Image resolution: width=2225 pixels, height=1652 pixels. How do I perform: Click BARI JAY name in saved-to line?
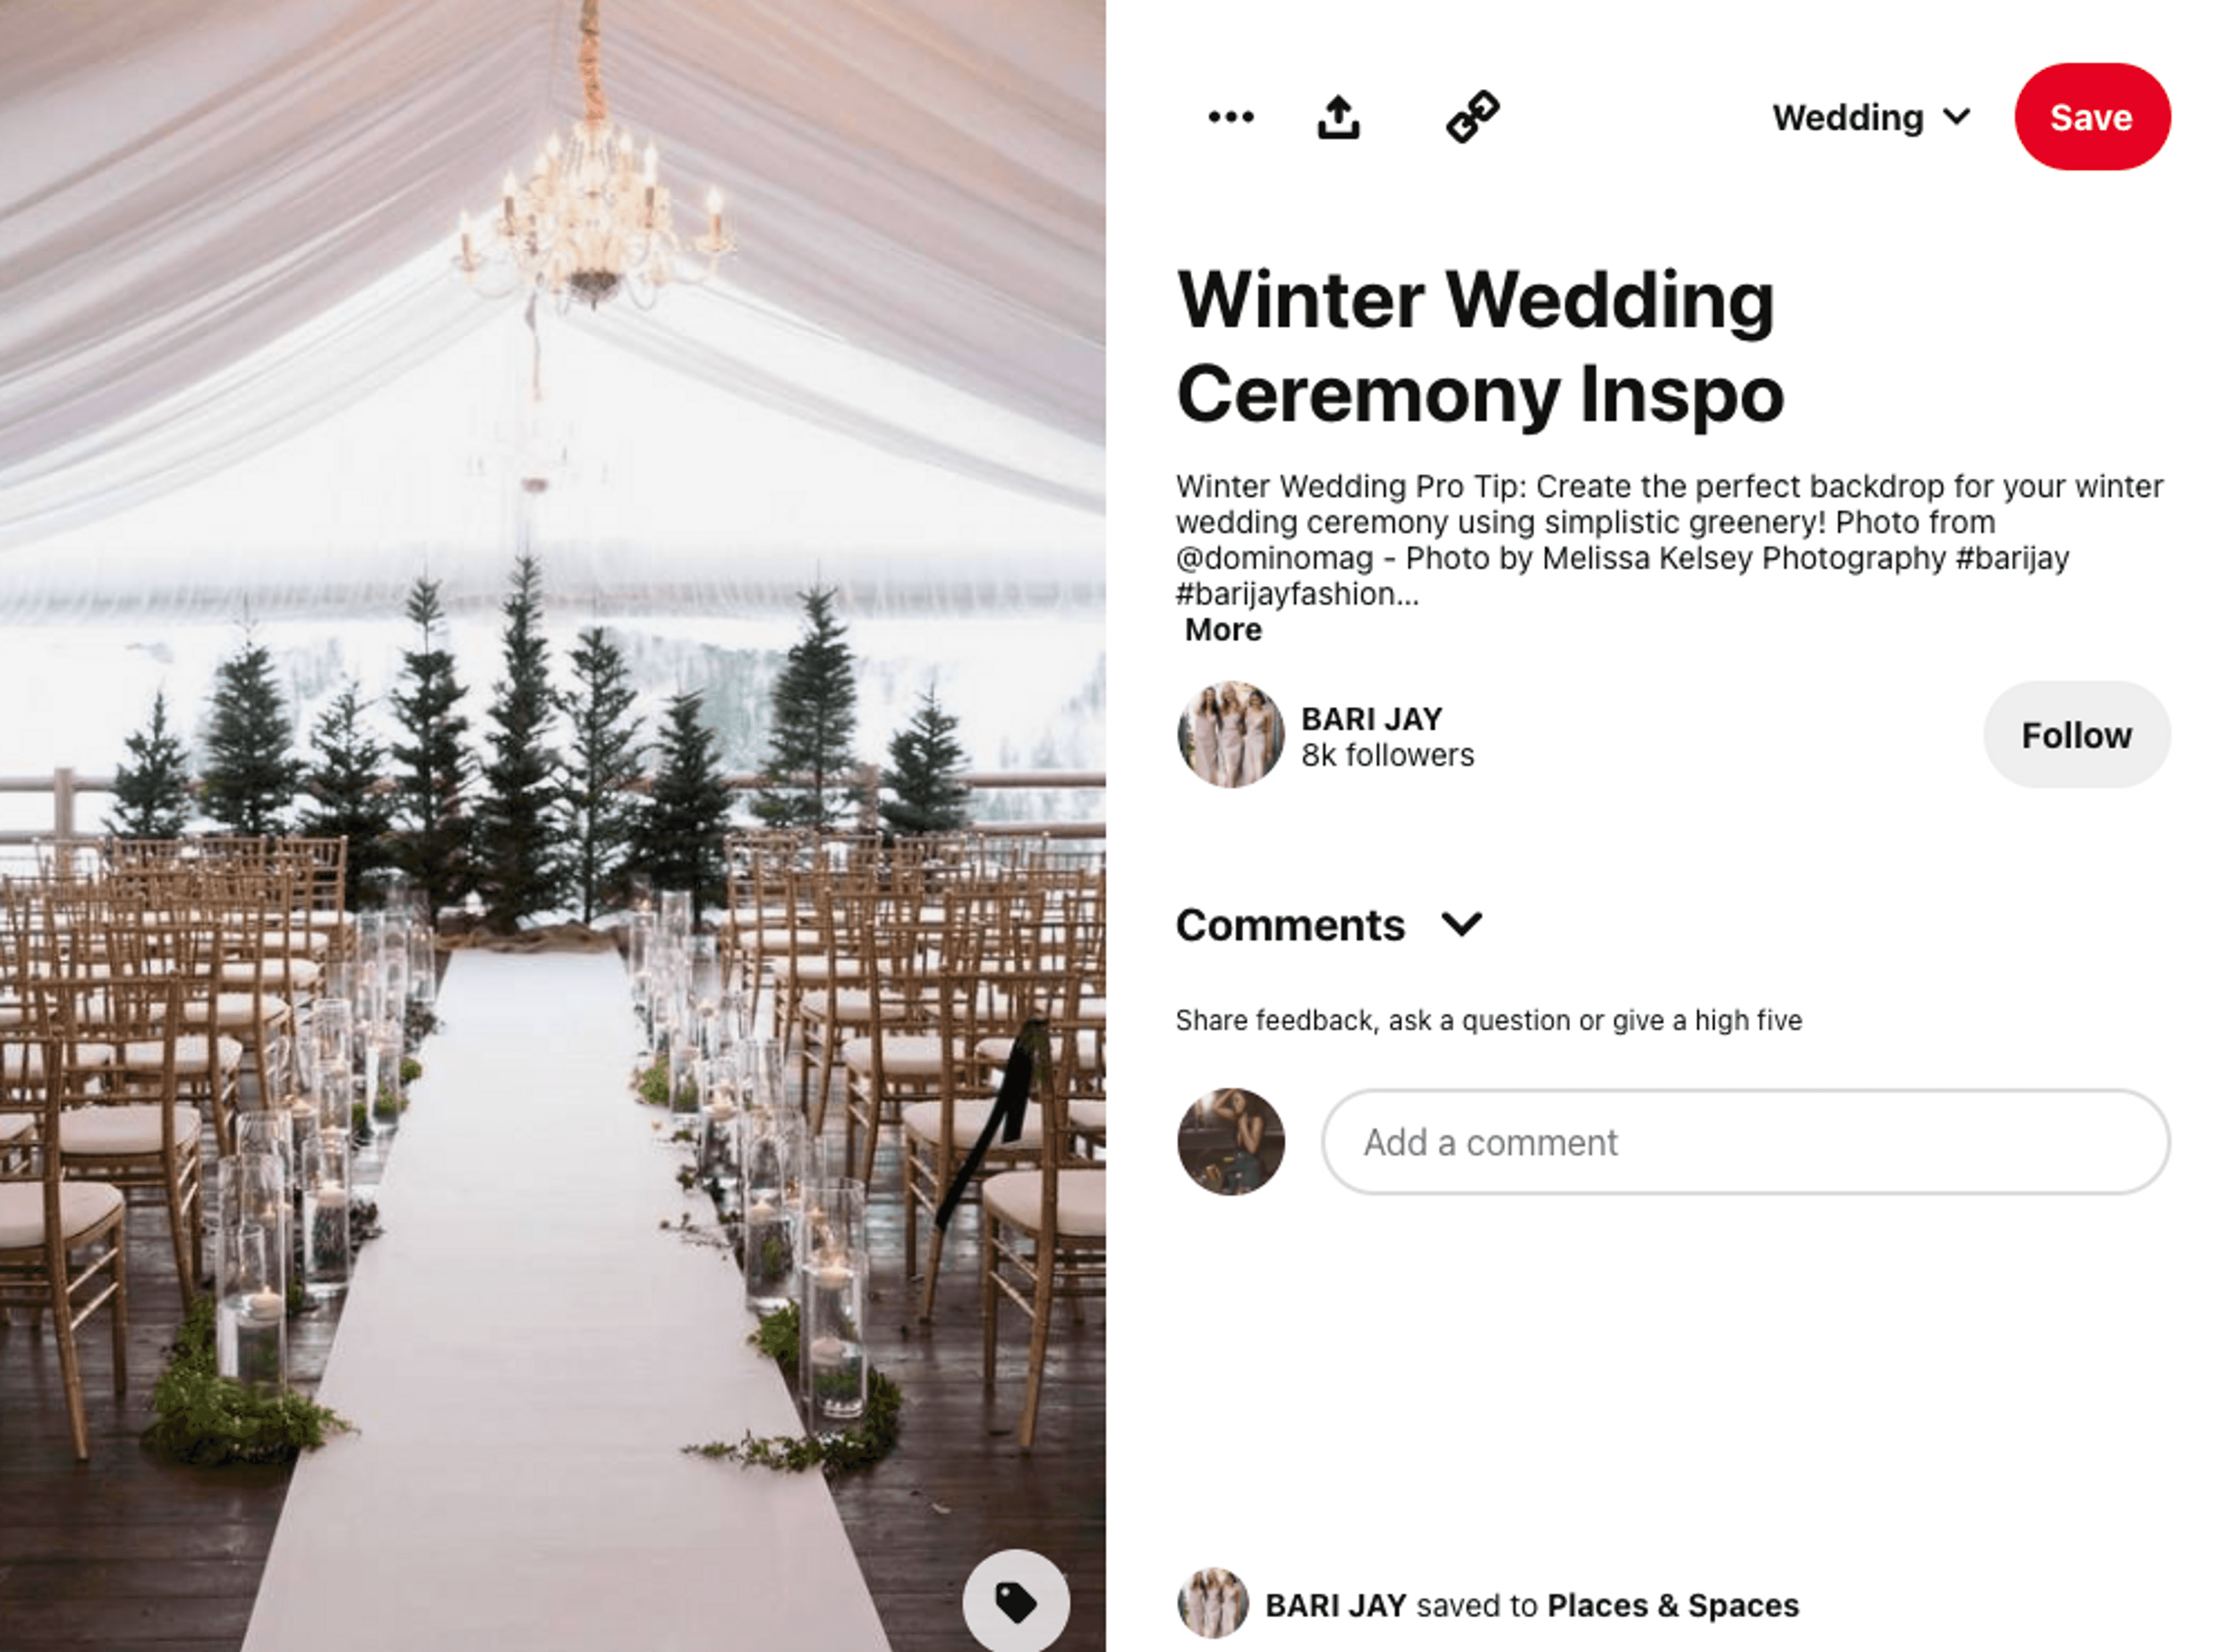[x=1335, y=1605]
